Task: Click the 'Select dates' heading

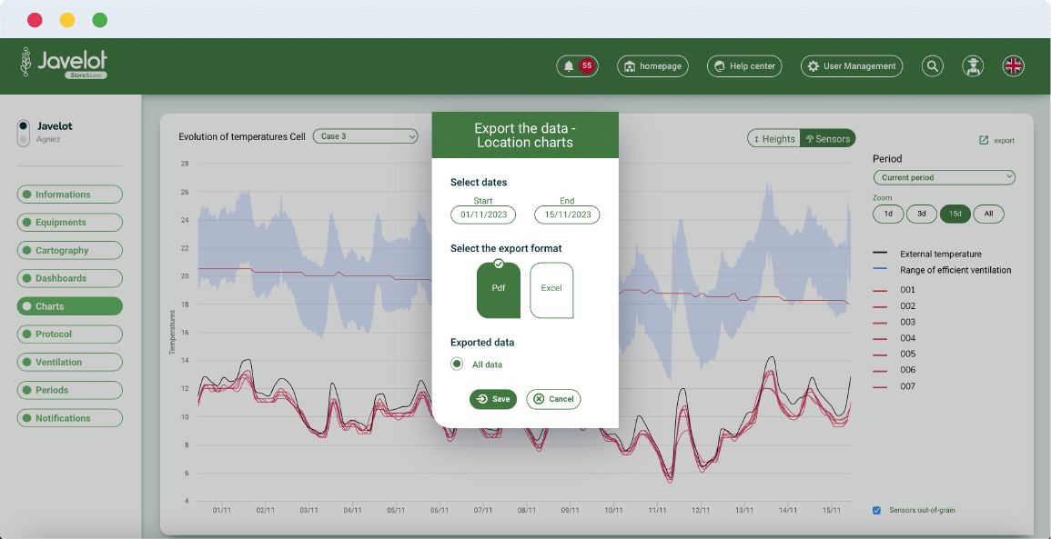Action: click(479, 182)
